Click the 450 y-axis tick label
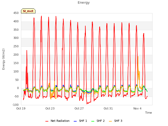The width and height of the screenshot is (168, 126). coord(16,13)
